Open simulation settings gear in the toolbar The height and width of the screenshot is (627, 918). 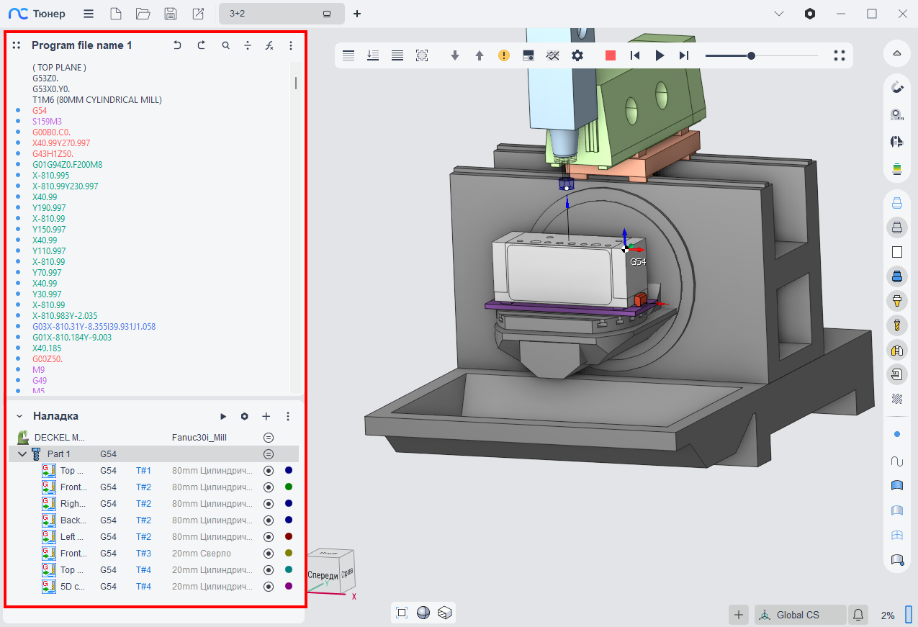pyautogui.click(x=577, y=55)
